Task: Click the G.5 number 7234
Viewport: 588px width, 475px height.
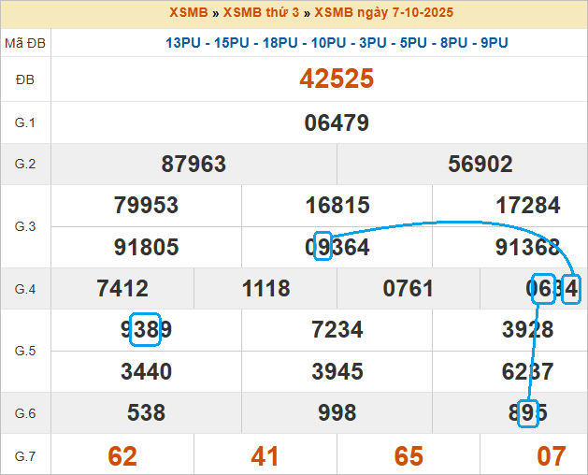Action: [337, 329]
